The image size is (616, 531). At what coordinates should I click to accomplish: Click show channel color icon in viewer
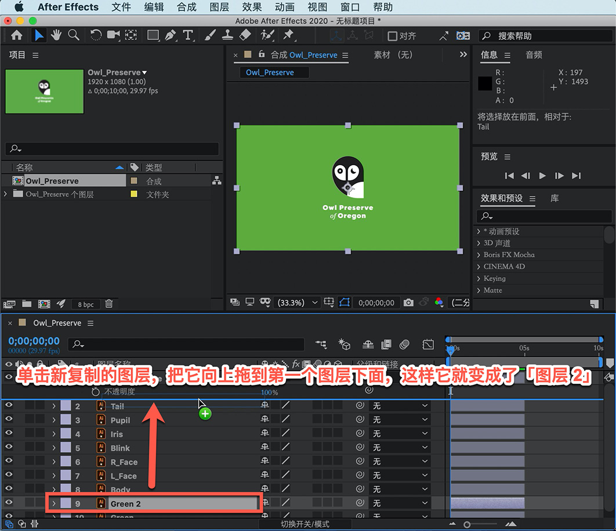[439, 303]
